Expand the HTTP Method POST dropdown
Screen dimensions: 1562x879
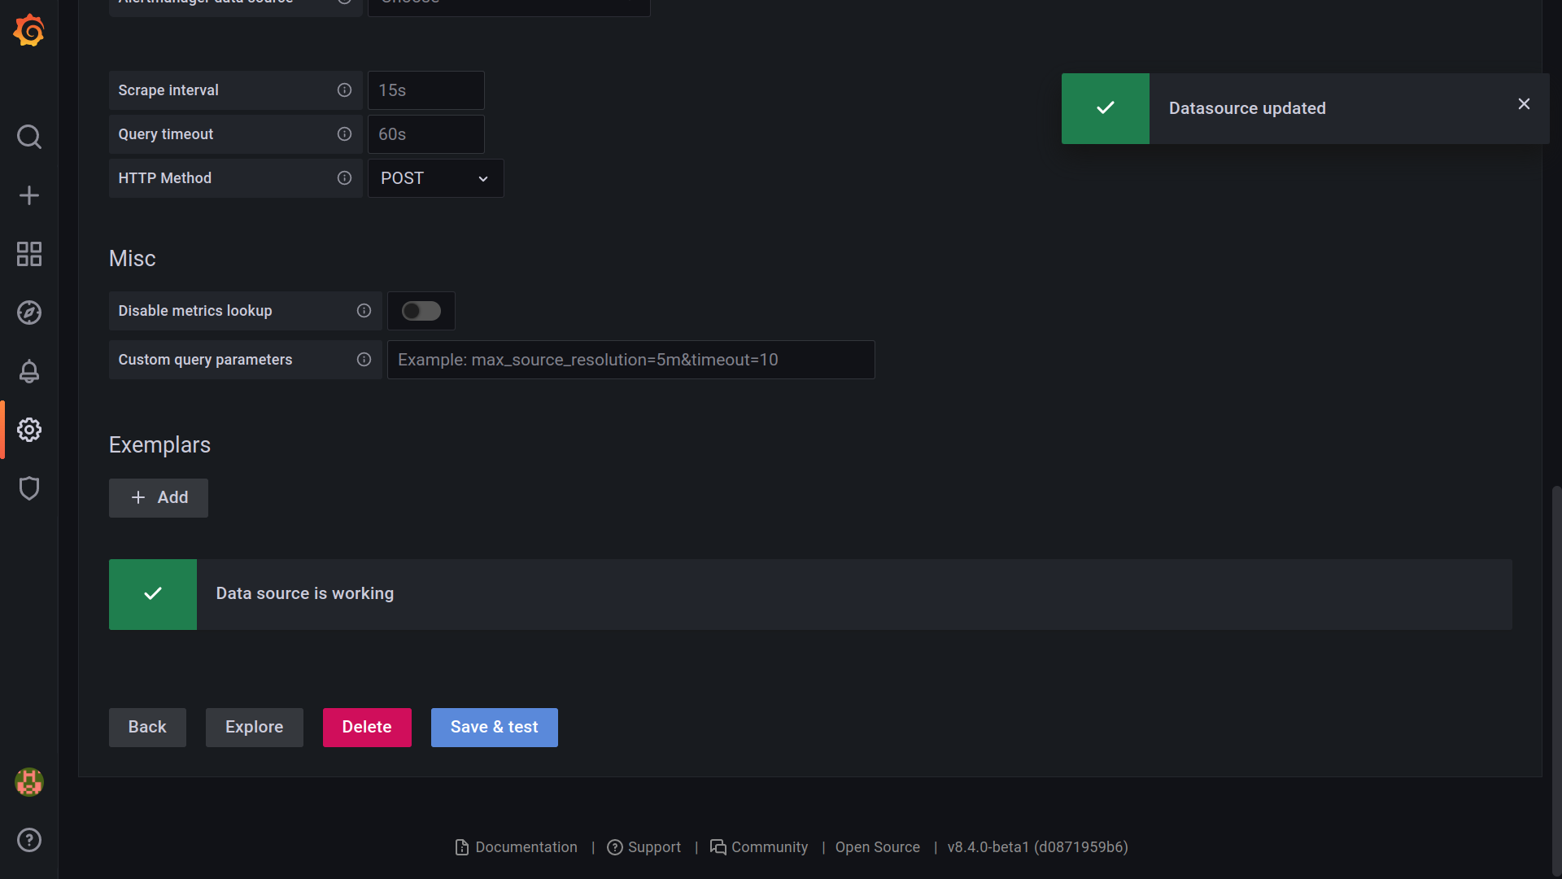(x=435, y=178)
